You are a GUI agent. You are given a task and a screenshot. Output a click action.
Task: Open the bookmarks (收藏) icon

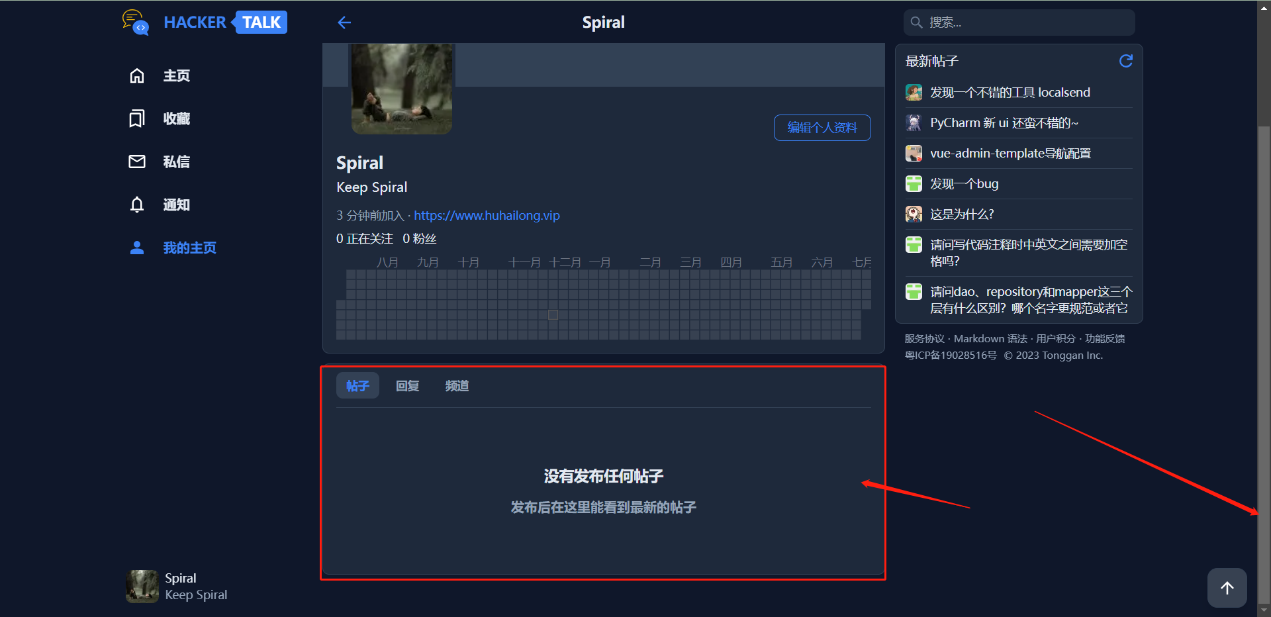tap(137, 119)
